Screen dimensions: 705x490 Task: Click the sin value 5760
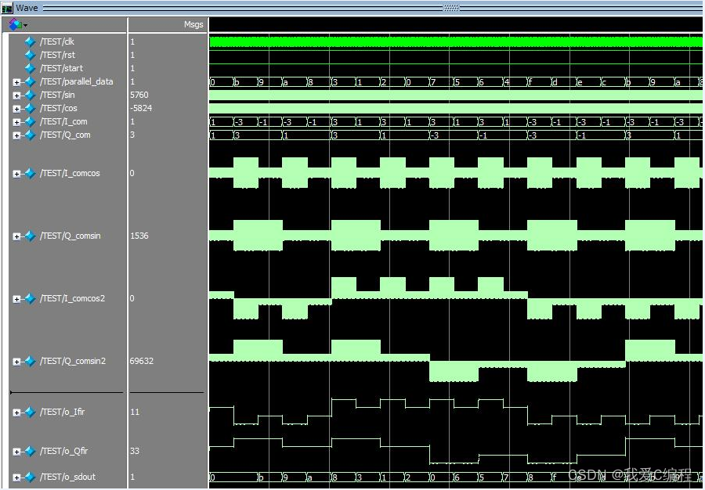pos(139,95)
